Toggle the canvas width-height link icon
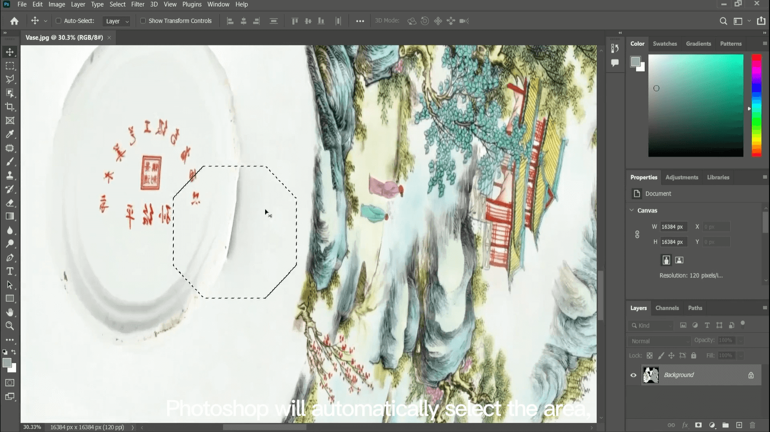 pos(637,234)
